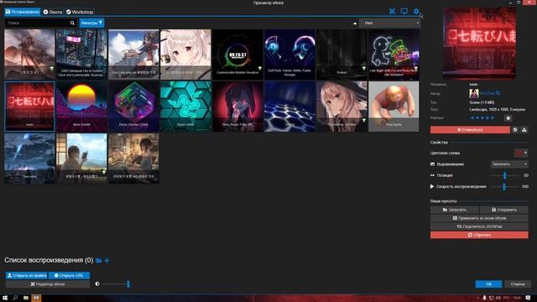Screen dimensions: 537x302
Task: Click the Отмена cancel button
Action: (x=518, y=284)
